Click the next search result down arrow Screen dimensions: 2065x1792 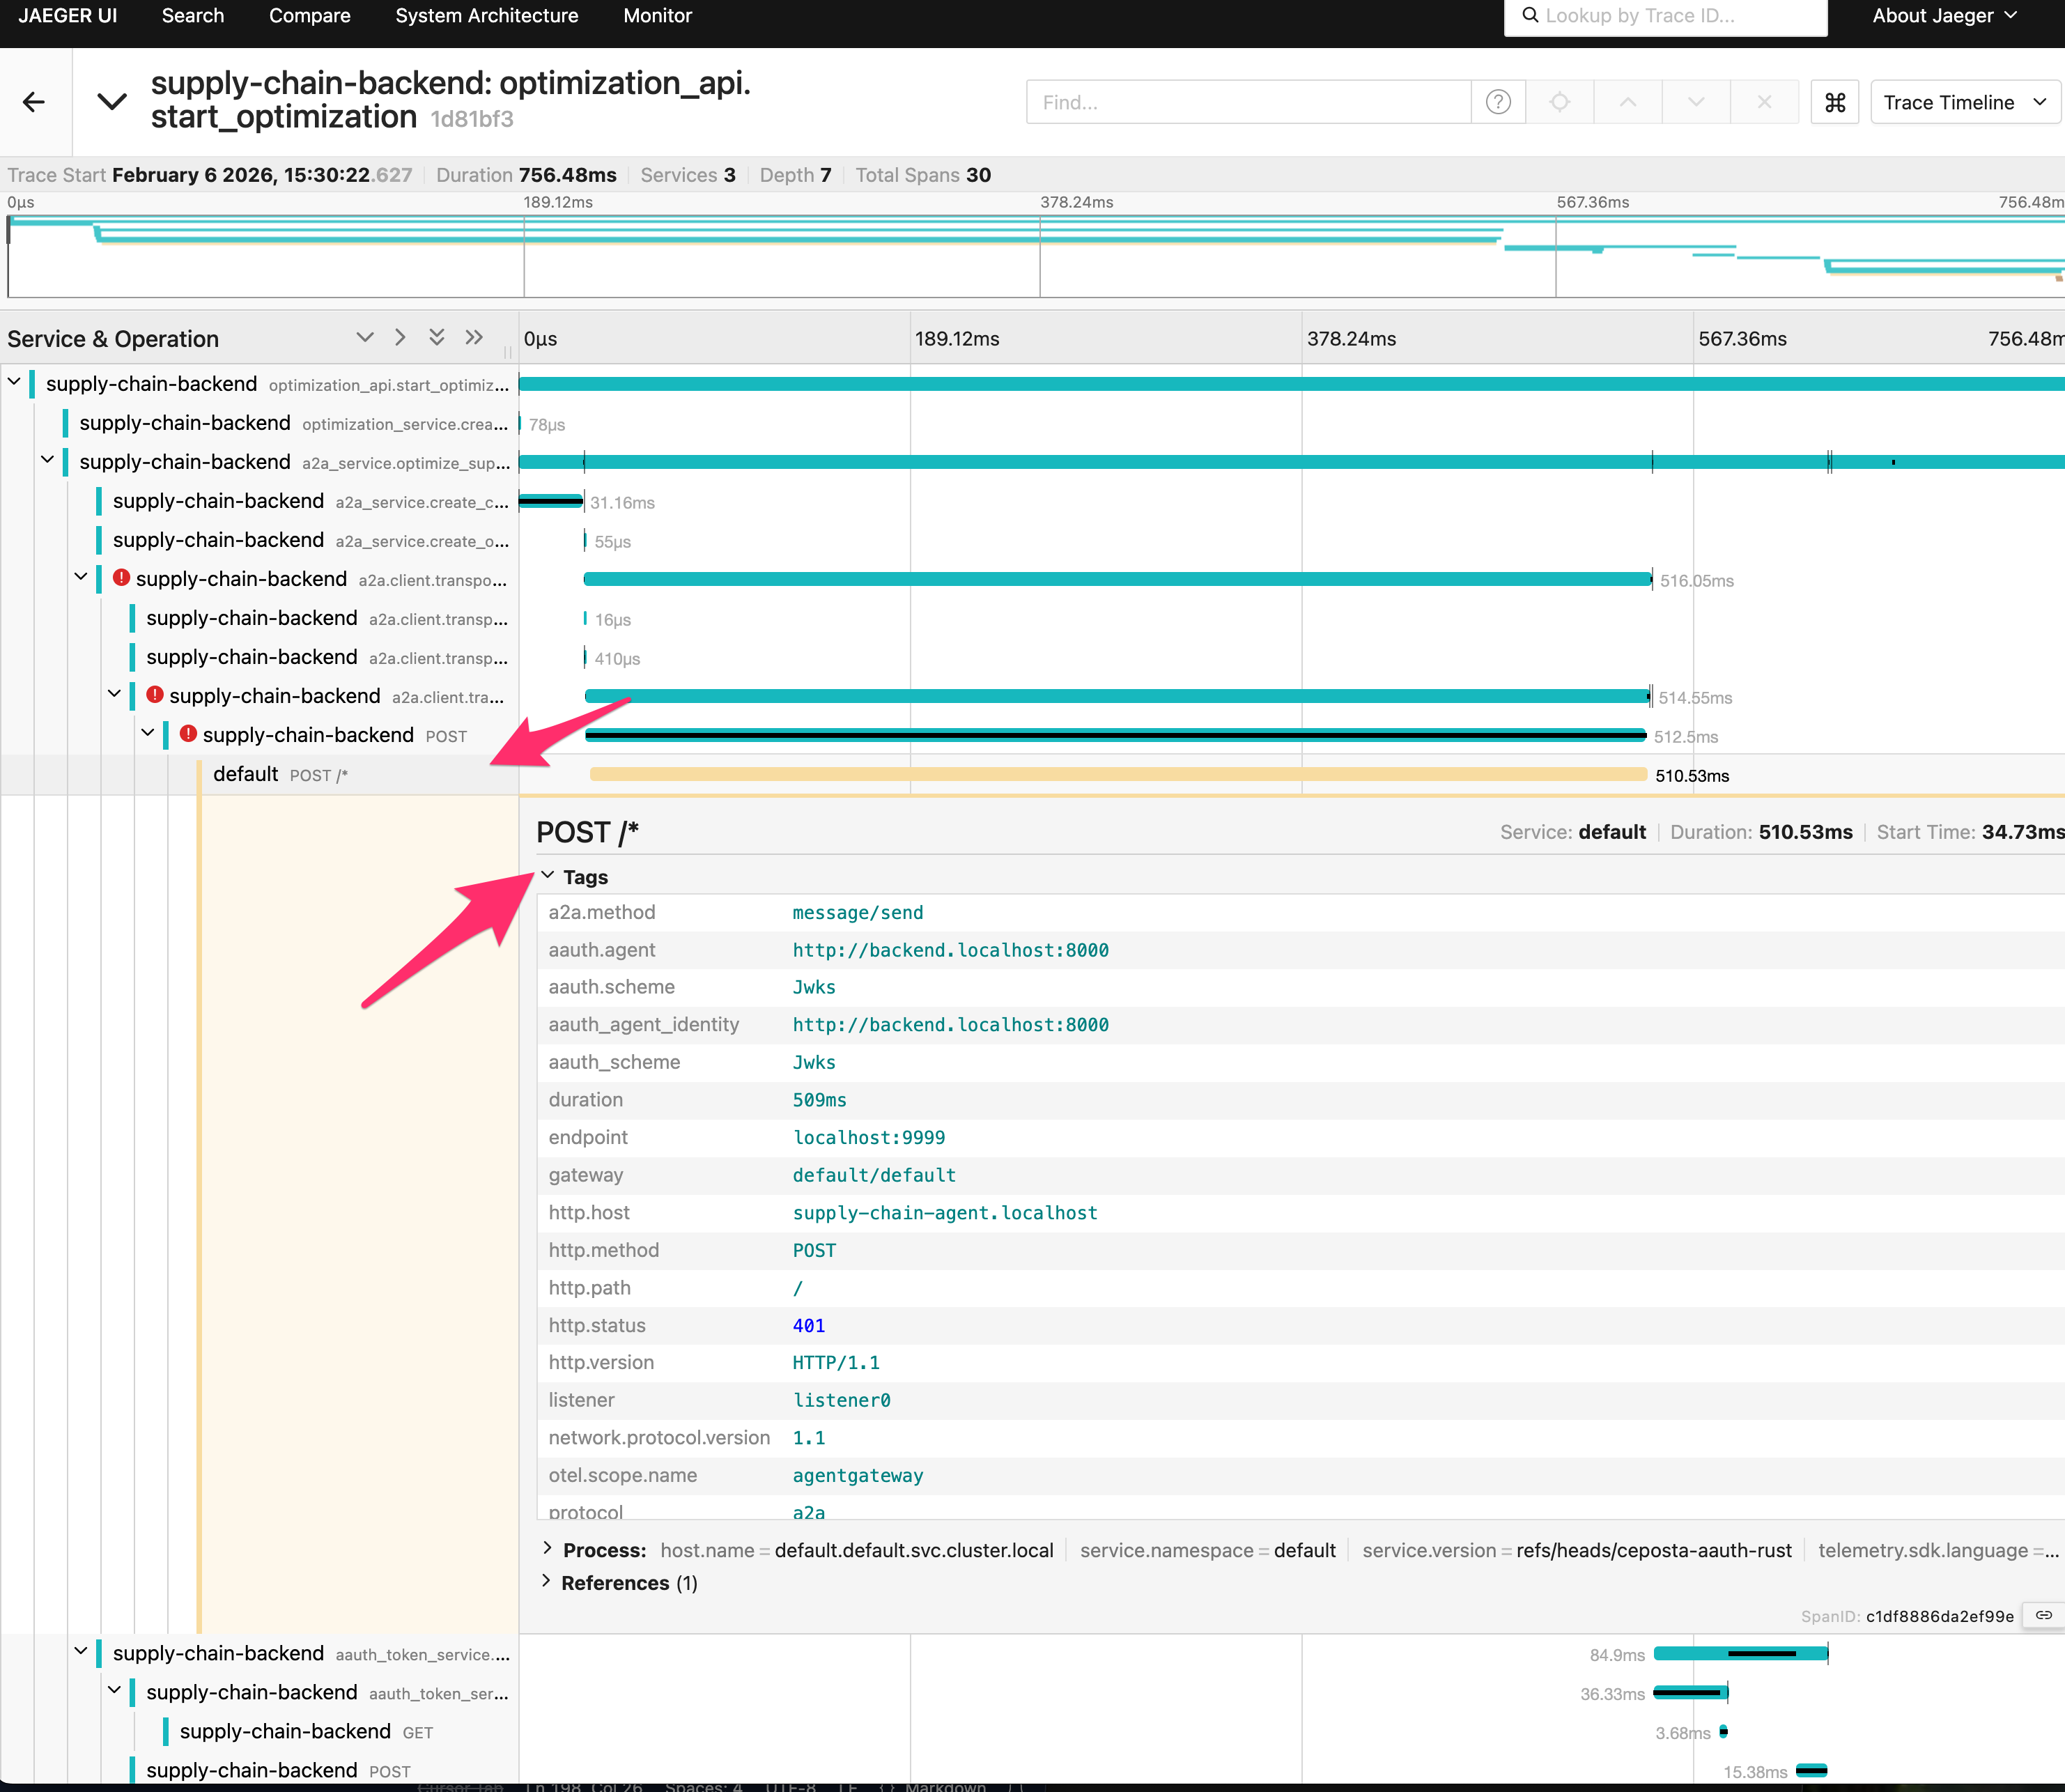pyautogui.click(x=1696, y=102)
